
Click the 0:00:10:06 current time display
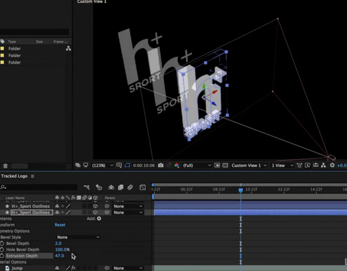coord(144,165)
